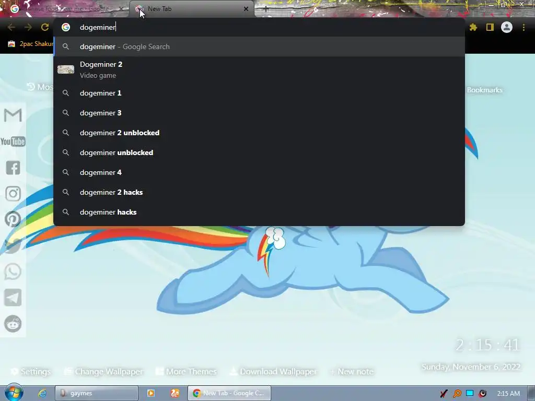This screenshot has width=535, height=401.
Task: Open Gmail shortcut in sidebar
Action: tap(13, 115)
